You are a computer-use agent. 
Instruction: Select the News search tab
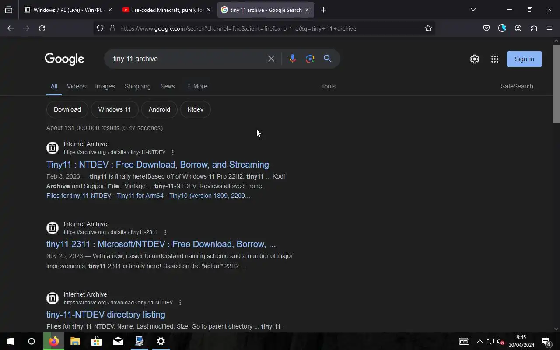(x=168, y=86)
